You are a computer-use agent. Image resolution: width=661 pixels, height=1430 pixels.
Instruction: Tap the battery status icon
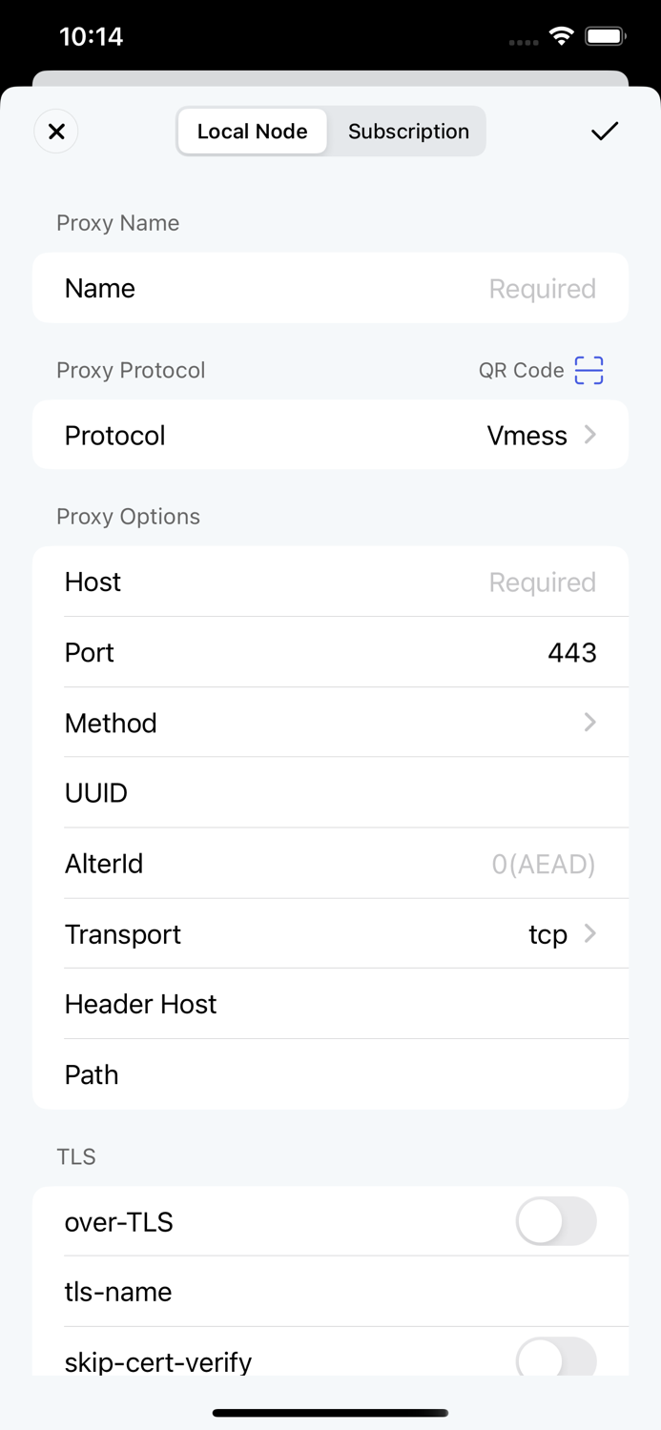[605, 37]
